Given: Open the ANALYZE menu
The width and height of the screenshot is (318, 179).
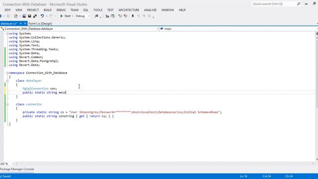Looking at the screenshot, I should 150,10.
